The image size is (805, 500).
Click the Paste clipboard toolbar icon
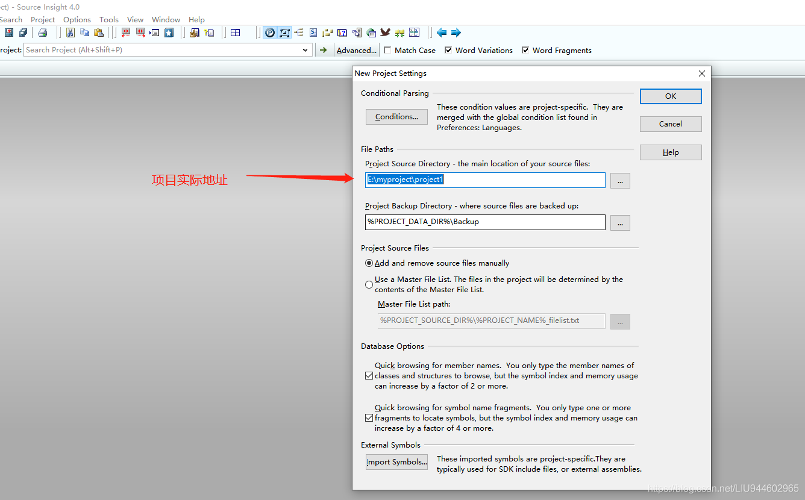[x=98, y=33]
